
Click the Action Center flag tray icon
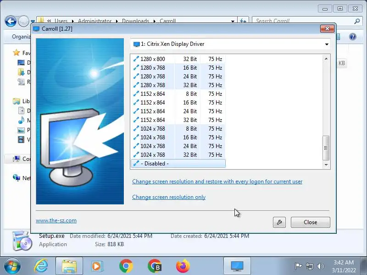[299, 266]
